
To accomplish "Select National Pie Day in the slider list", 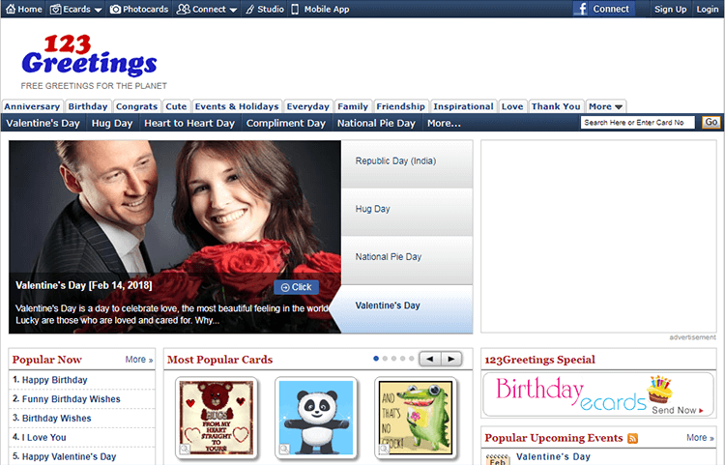I will click(x=407, y=260).
